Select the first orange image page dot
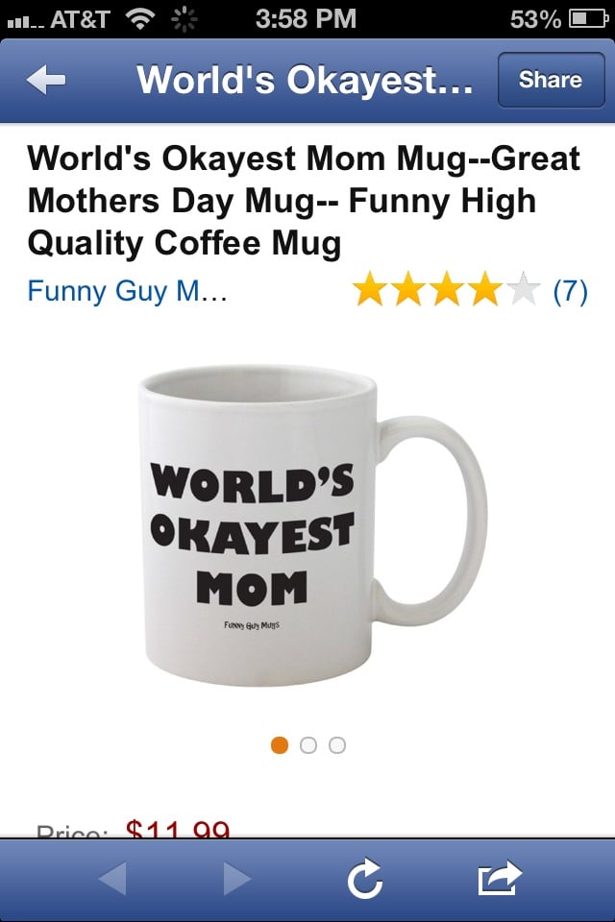 point(280,745)
